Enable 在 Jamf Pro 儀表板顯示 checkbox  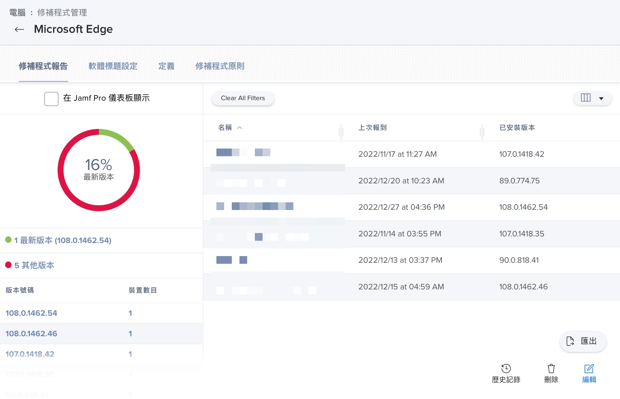tap(51, 99)
